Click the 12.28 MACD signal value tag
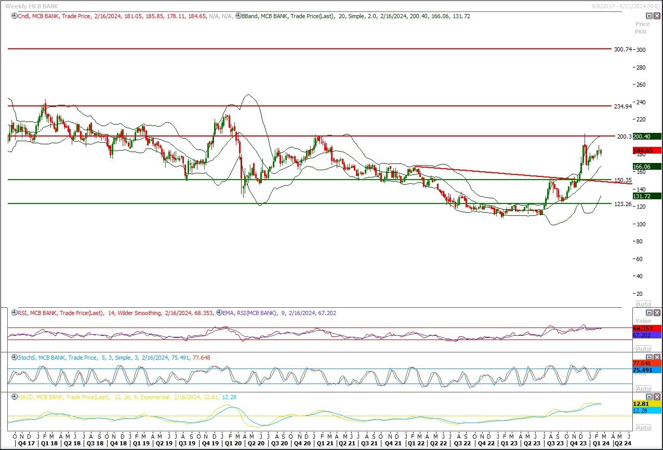 (x=646, y=411)
